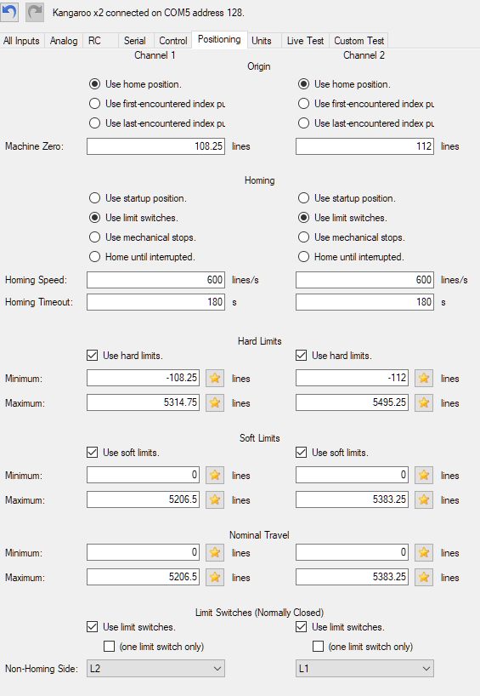The height and width of the screenshot is (696, 480).
Task: Open Channel 1 Non-Homing Side L2 dropdown
Action: (x=155, y=669)
